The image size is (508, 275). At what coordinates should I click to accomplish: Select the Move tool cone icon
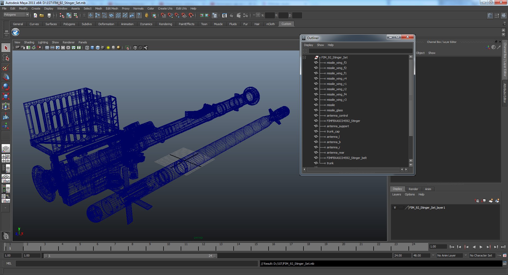point(6,77)
